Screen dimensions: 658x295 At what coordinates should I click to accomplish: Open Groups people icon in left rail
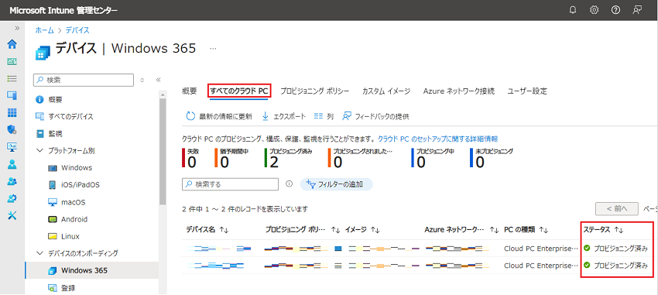pyautogui.click(x=12, y=181)
